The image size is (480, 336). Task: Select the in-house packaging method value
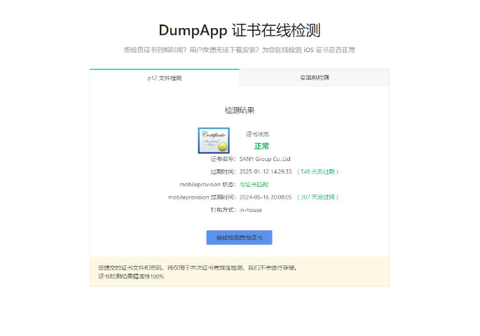[x=250, y=210]
